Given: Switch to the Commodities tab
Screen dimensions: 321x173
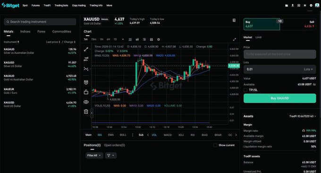Looking at the screenshot, I should click(62, 31).
